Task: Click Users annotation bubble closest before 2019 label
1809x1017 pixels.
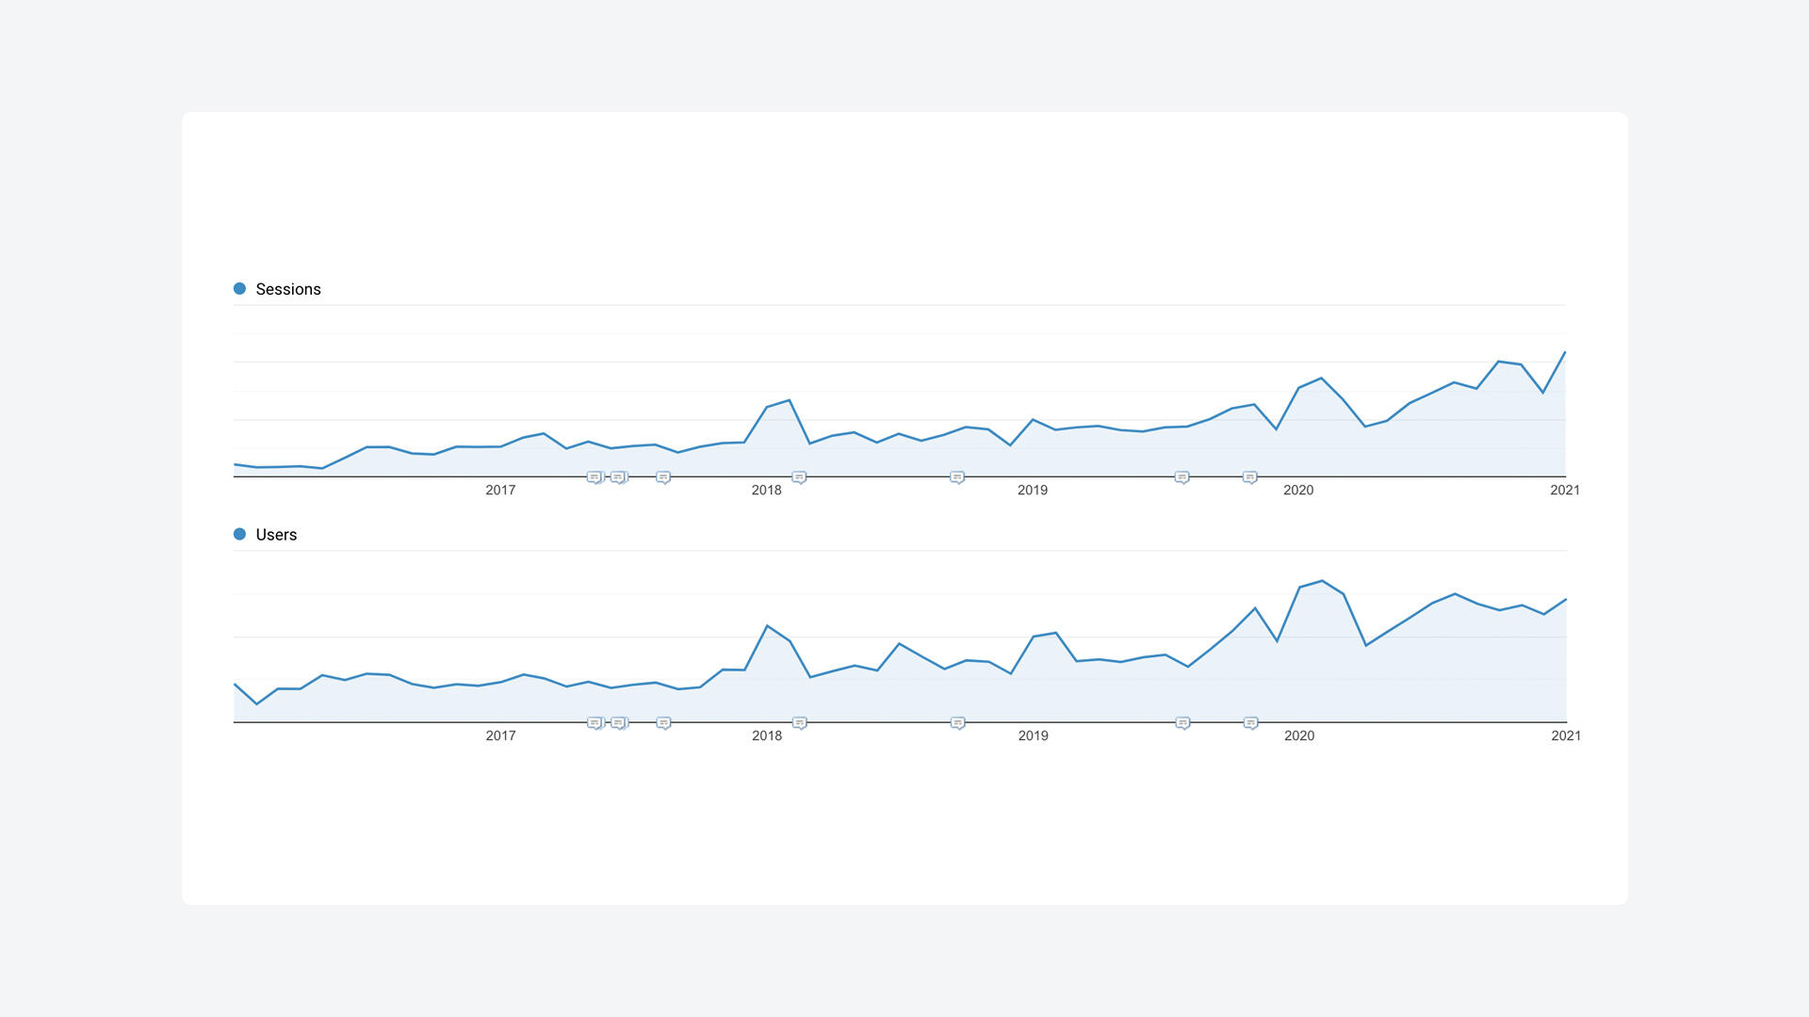Action: [957, 723]
